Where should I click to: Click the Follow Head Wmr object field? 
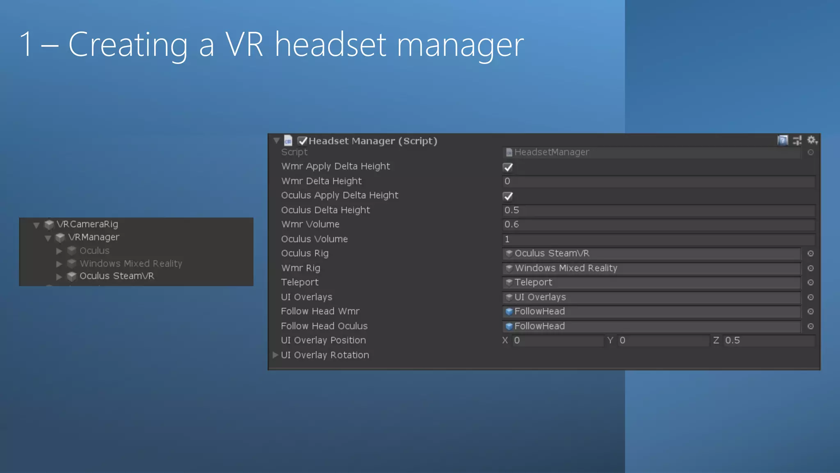click(652, 312)
